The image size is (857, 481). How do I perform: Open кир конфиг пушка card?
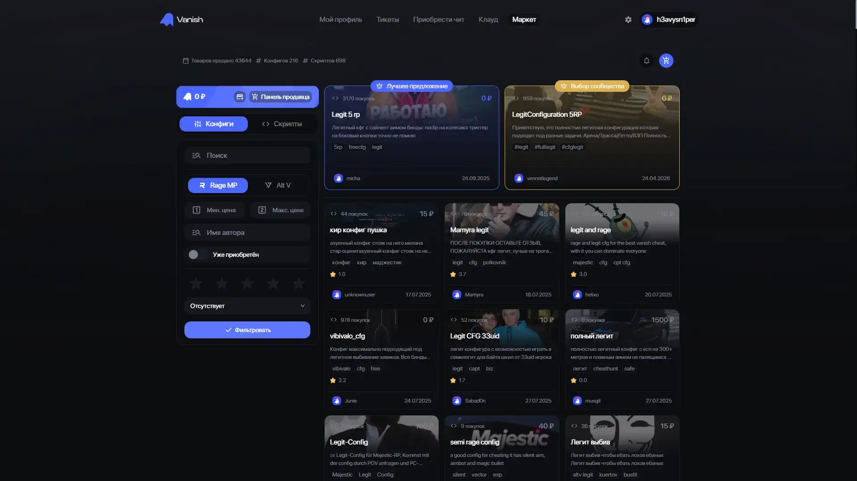[381, 253]
